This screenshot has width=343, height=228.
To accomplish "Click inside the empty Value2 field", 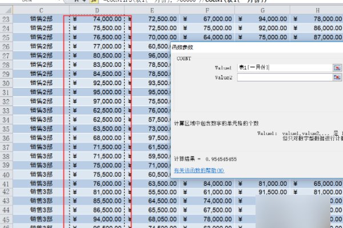I will [285, 78].
